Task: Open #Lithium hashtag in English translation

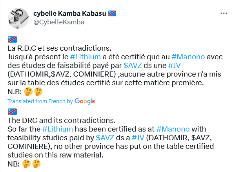Action: (x=58, y=129)
